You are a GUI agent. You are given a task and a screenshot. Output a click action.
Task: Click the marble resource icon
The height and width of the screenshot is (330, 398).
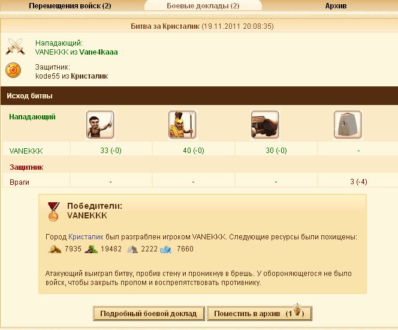click(132, 249)
